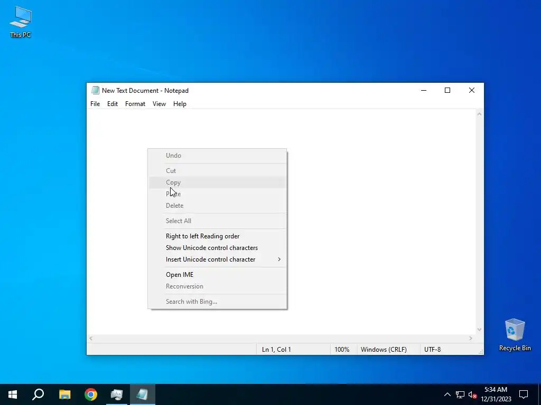Click vertical scrollbar down arrow
The image size is (541, 405).
479,330
